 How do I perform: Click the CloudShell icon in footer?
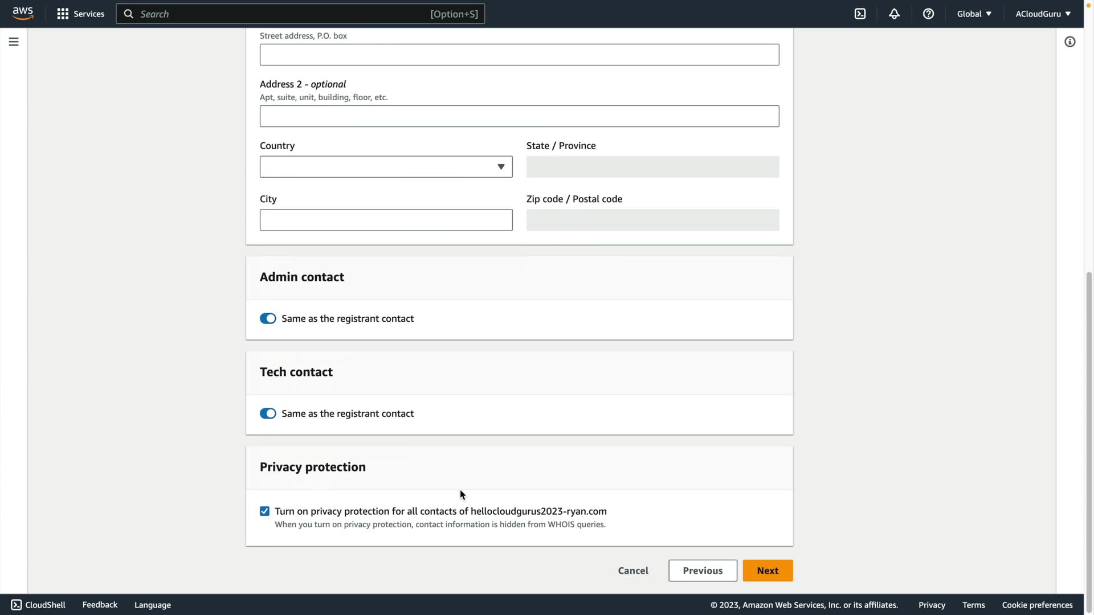(x=17, y=605)
